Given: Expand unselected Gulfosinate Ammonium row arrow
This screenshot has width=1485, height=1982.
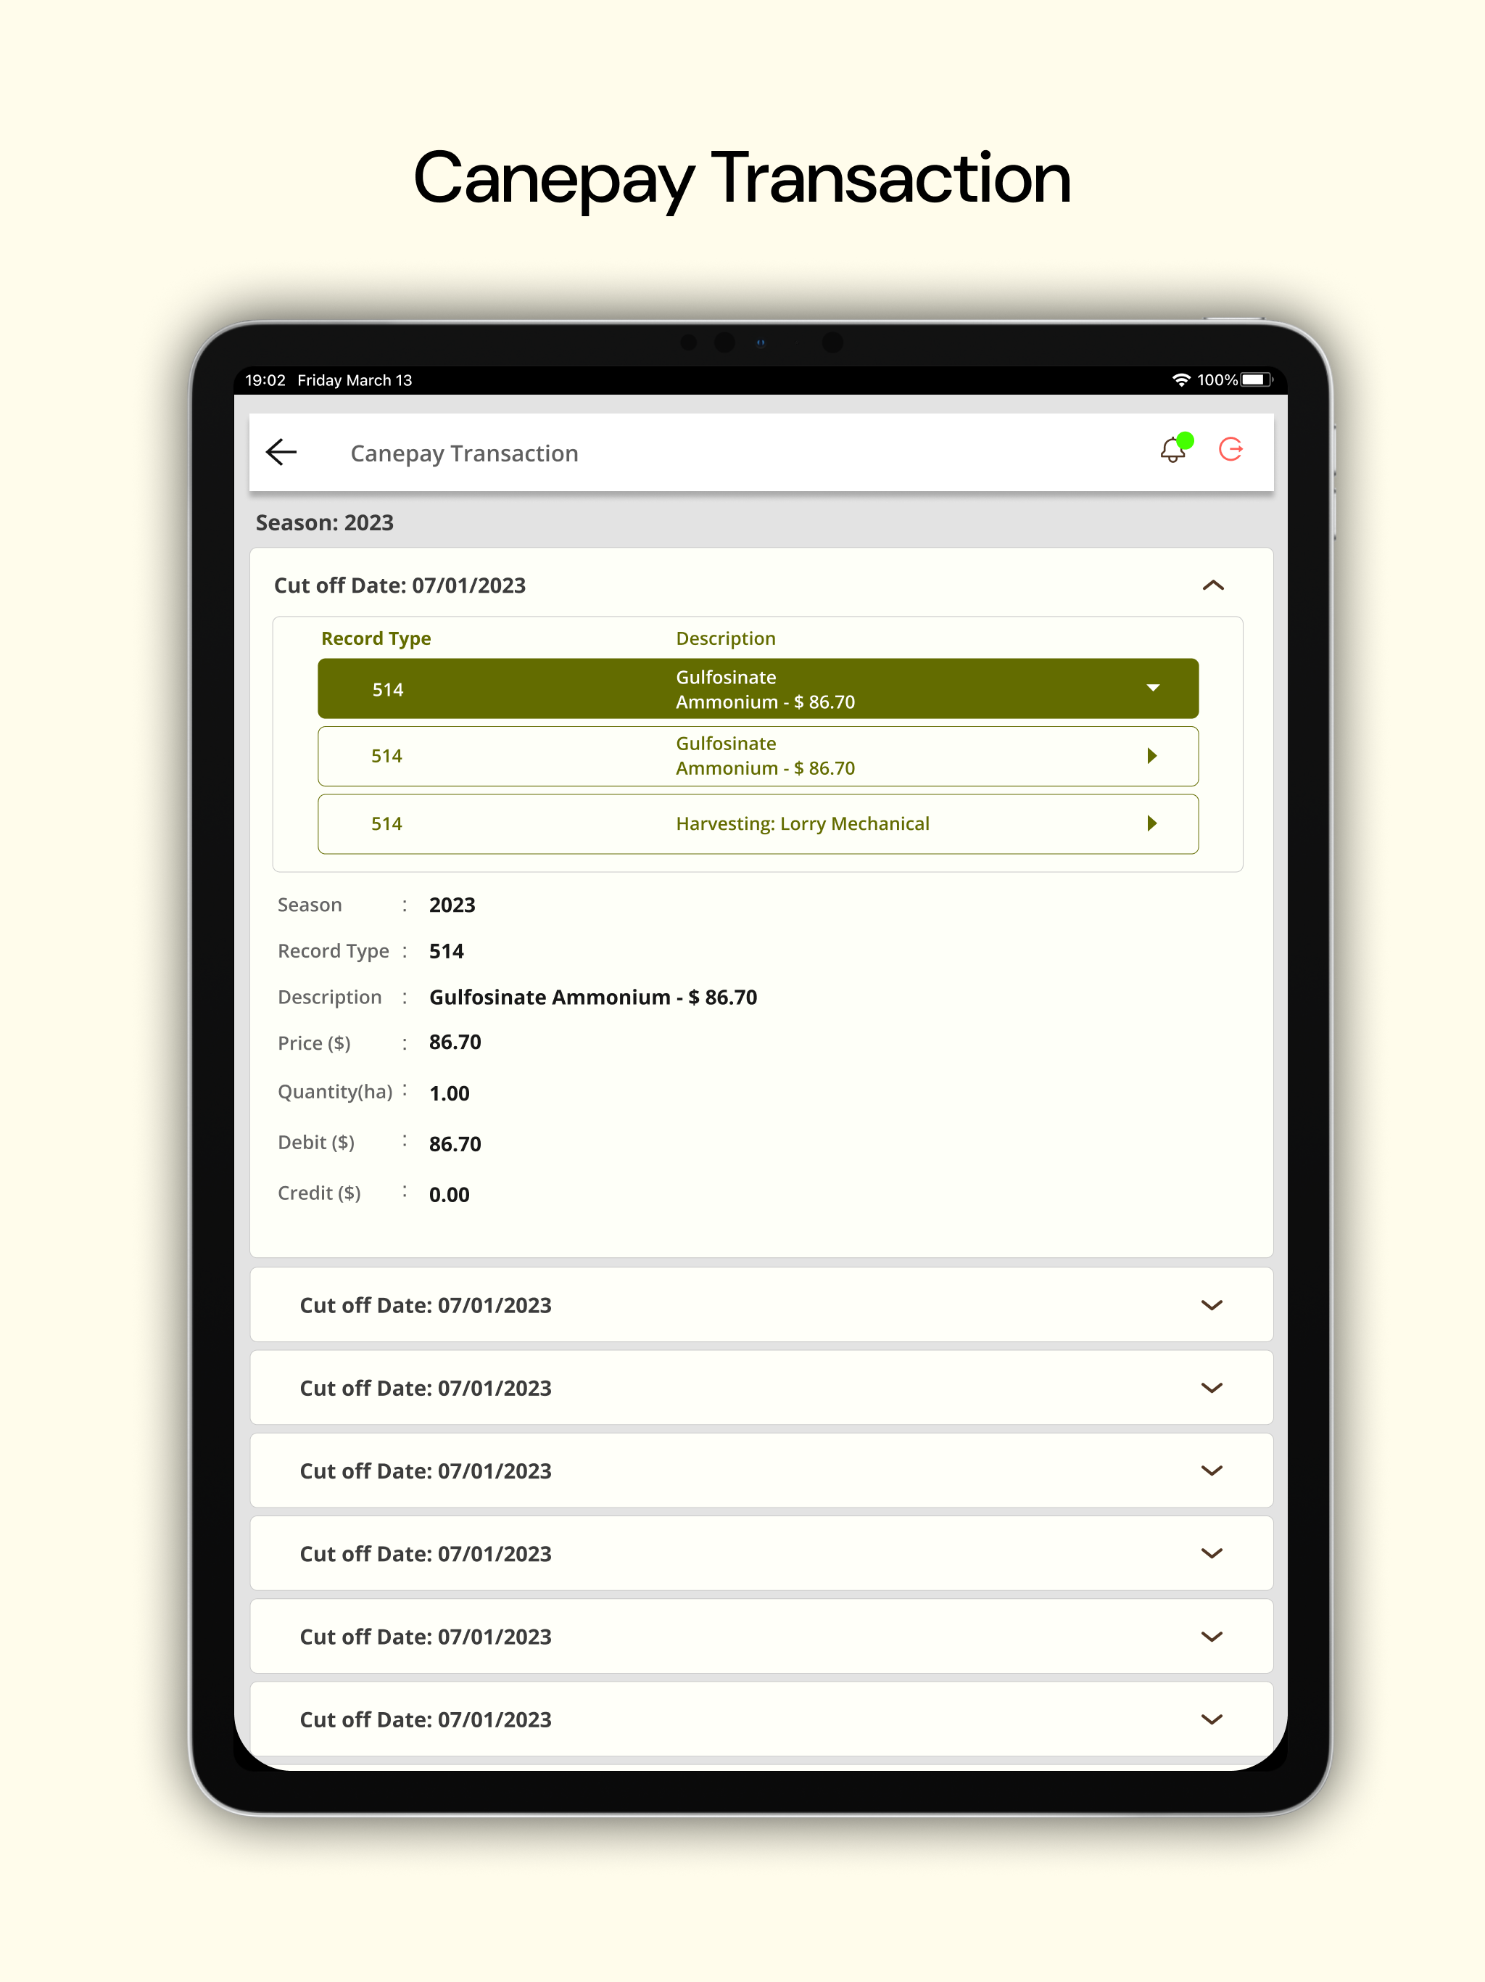Looking at the screenshot, I should (1153, 755).
